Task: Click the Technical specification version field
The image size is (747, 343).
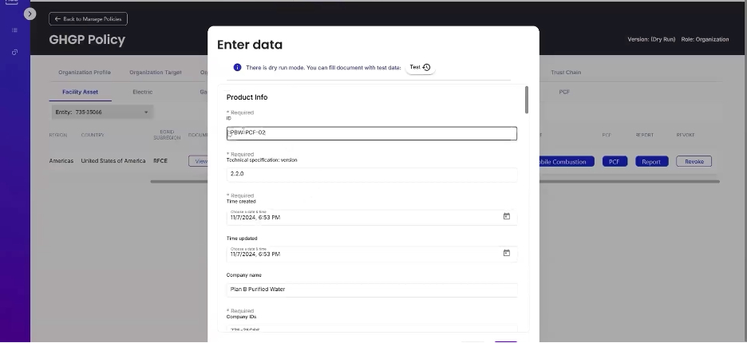Action: pos(371,173)
